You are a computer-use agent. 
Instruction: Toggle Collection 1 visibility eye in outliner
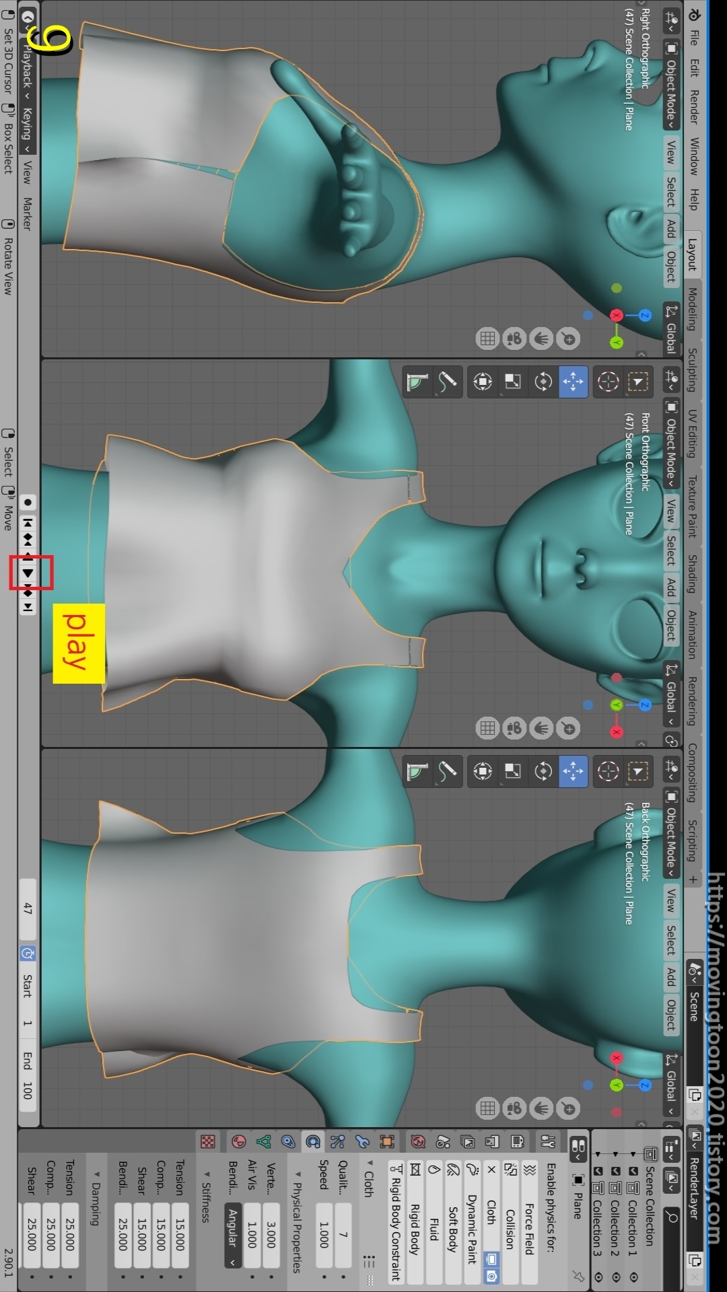click(633, 1277)
